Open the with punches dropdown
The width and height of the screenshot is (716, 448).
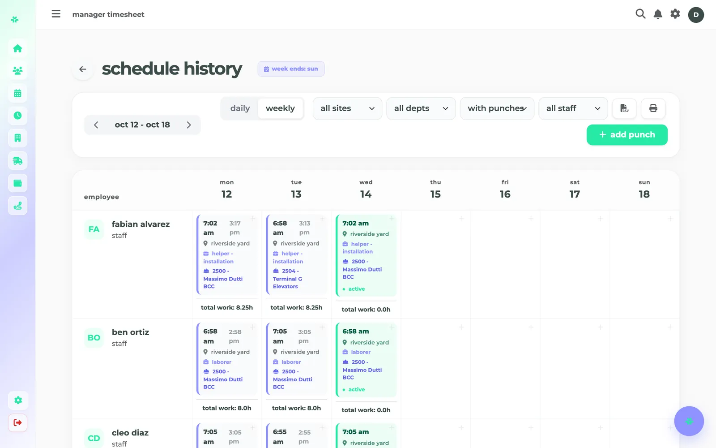[x=497, y=108]
